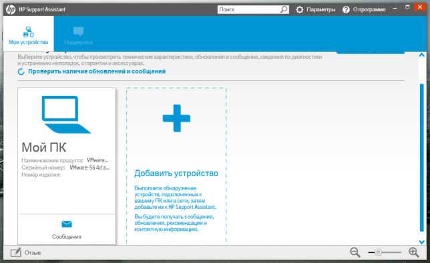Image resolution: width=430 pixels, height=263 pixels.
Task: Click the search magnifier icon
Action: tap(284, 9)
